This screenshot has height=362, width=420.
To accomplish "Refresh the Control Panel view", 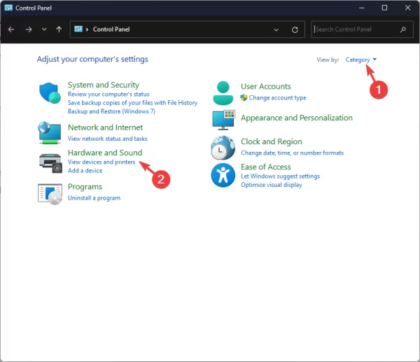I will (295, 29).
